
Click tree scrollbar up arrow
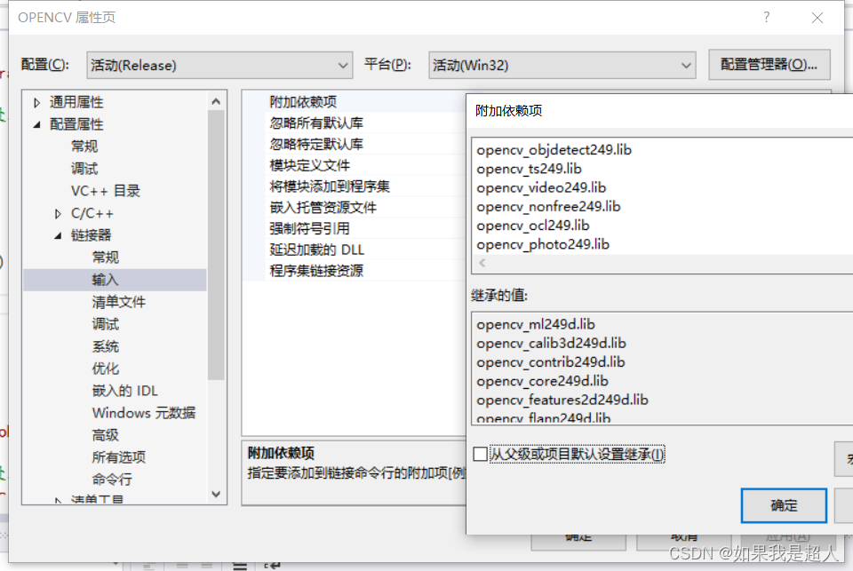click(216, 101)
